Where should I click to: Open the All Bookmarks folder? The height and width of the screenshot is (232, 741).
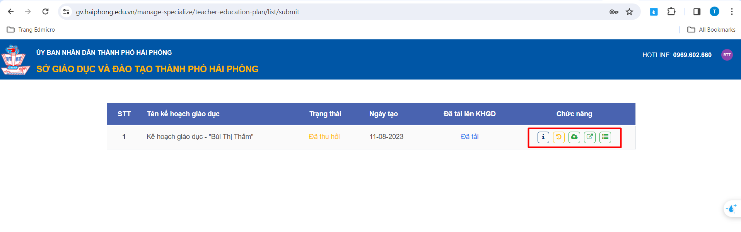[x=712, y=30]
